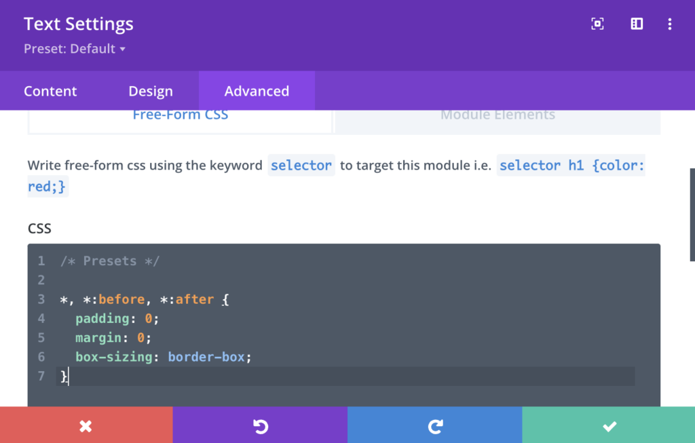The width and height of the screenshot is (695, 443).
Task: Open the Preset: Default dropdown
Action: (x=75, y=49)
